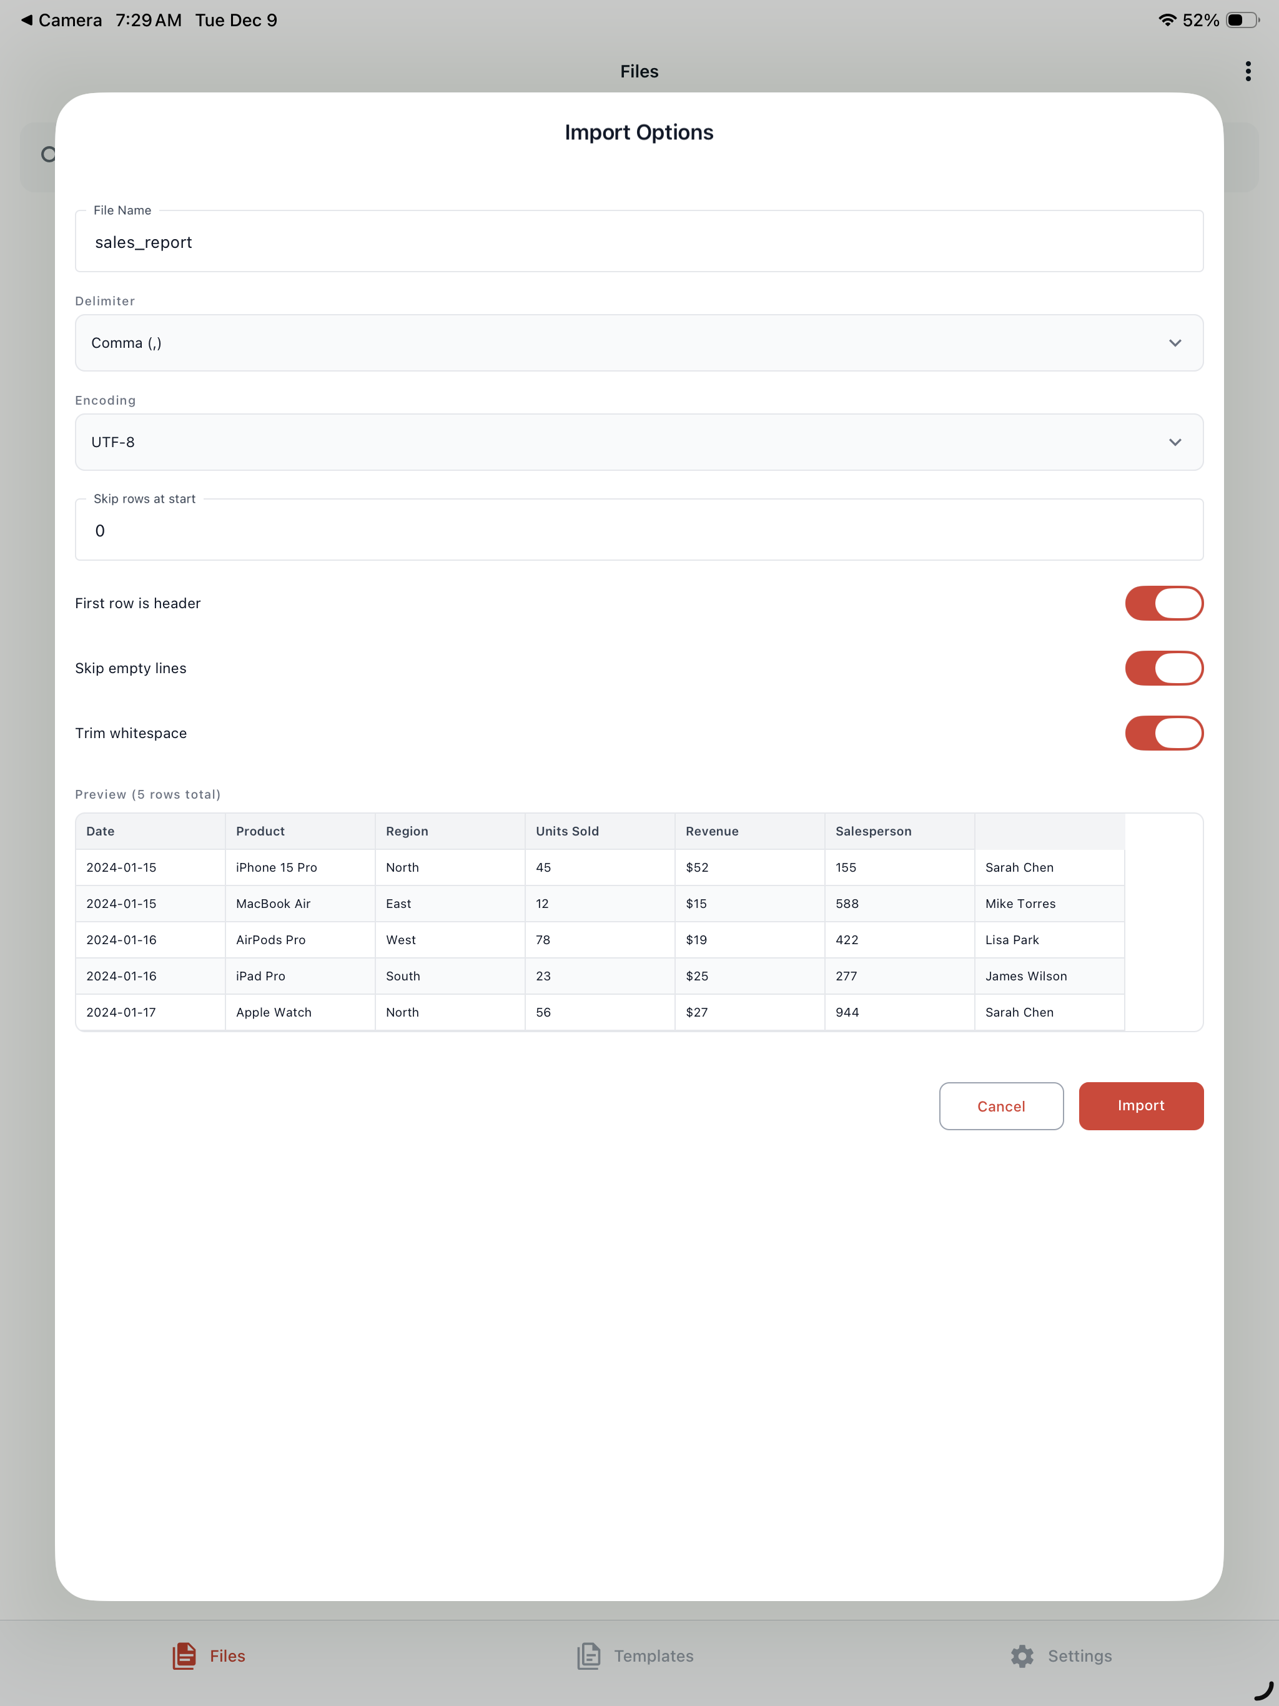1279x1706 pixels.
Task: Click the 588 value cell
Action: (x=899, y=903)
